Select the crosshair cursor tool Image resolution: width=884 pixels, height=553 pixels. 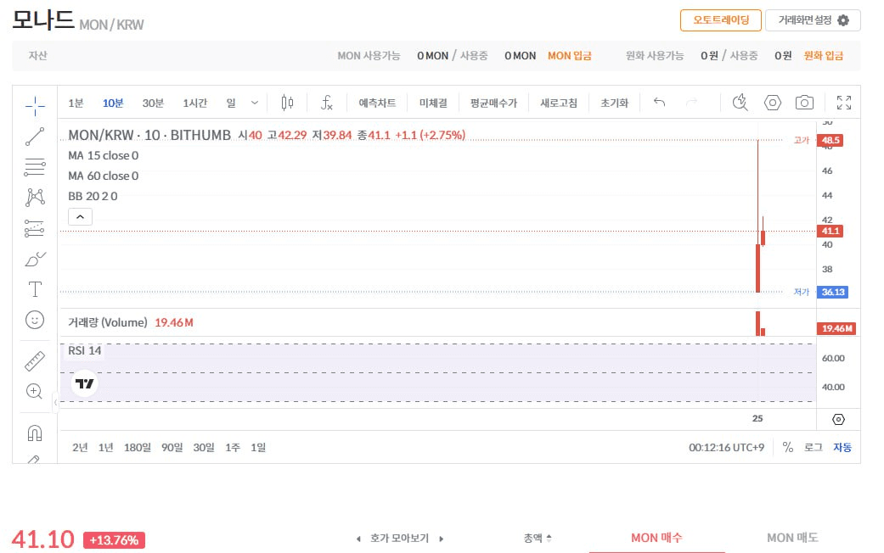coord(35,105)
